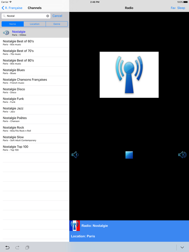189x252 pixels.
Task: Focus the Nostal search field
Action: 26,16
